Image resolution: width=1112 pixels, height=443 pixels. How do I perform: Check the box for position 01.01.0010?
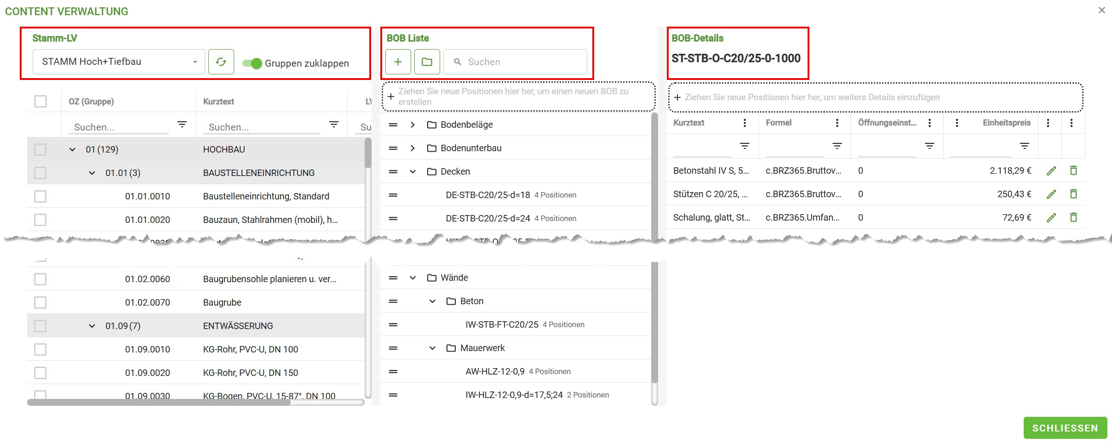[x=40, y=197]
